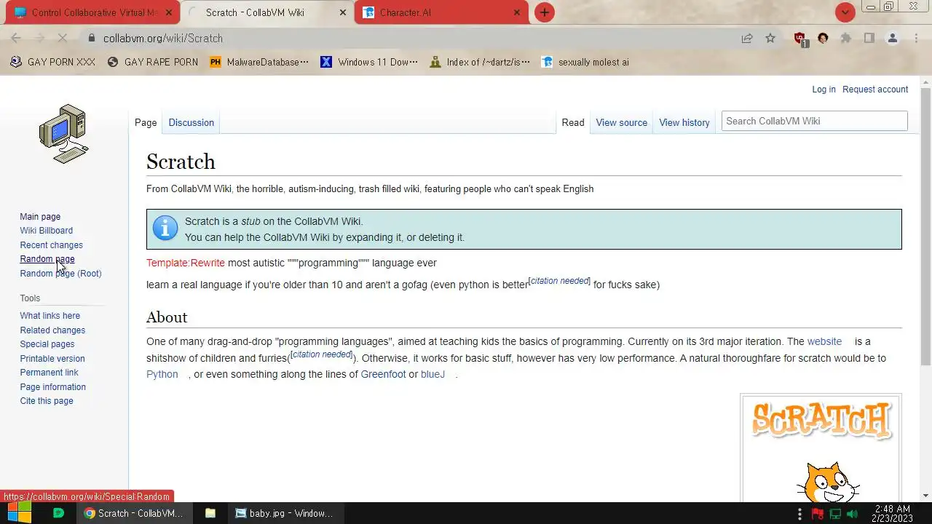
Task: Open the Permanent link
Action: coord(50,373)
